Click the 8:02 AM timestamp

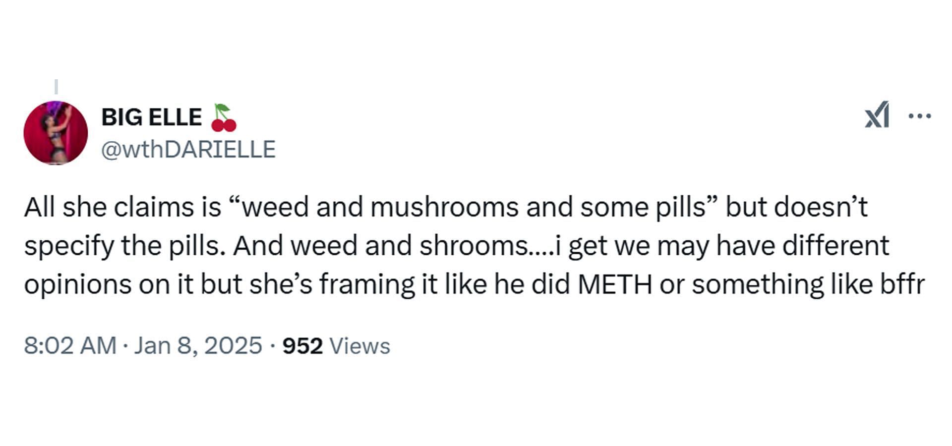tap(70, 345)
